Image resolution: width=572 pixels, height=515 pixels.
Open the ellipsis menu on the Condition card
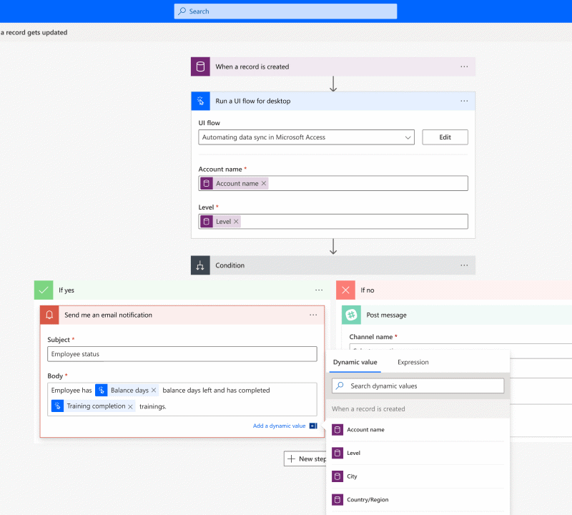click(x=465, y=265)
